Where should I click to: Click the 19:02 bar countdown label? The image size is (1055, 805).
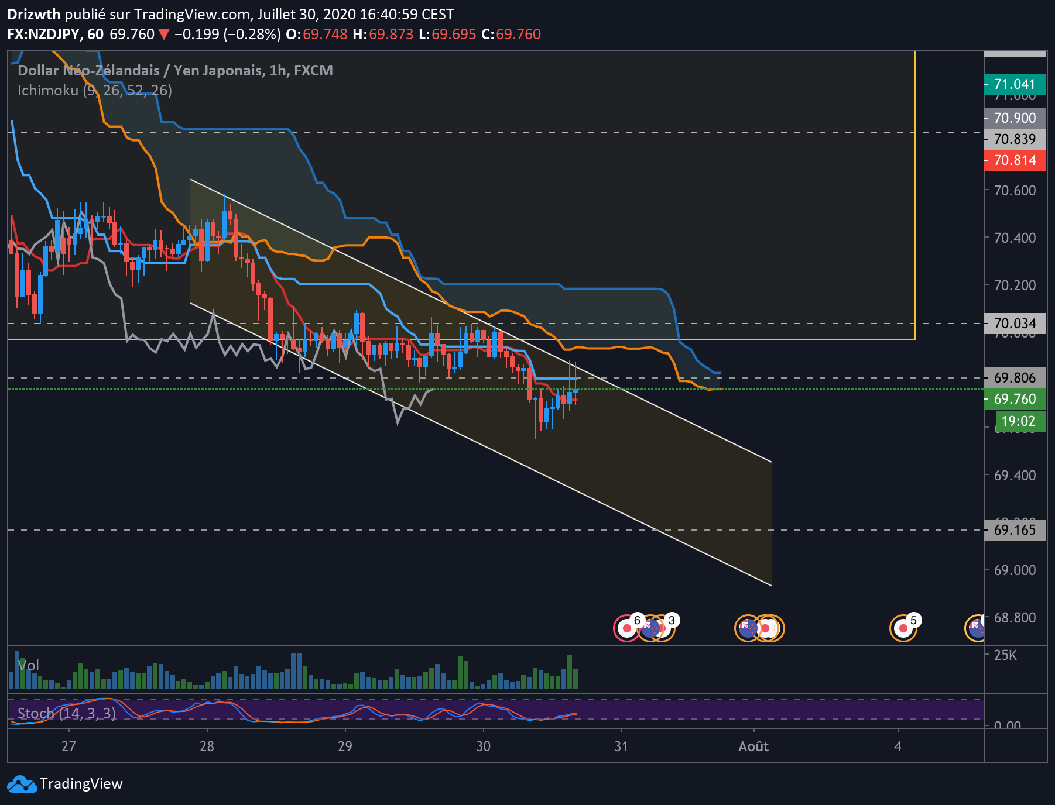click(x=1020, y=421)
